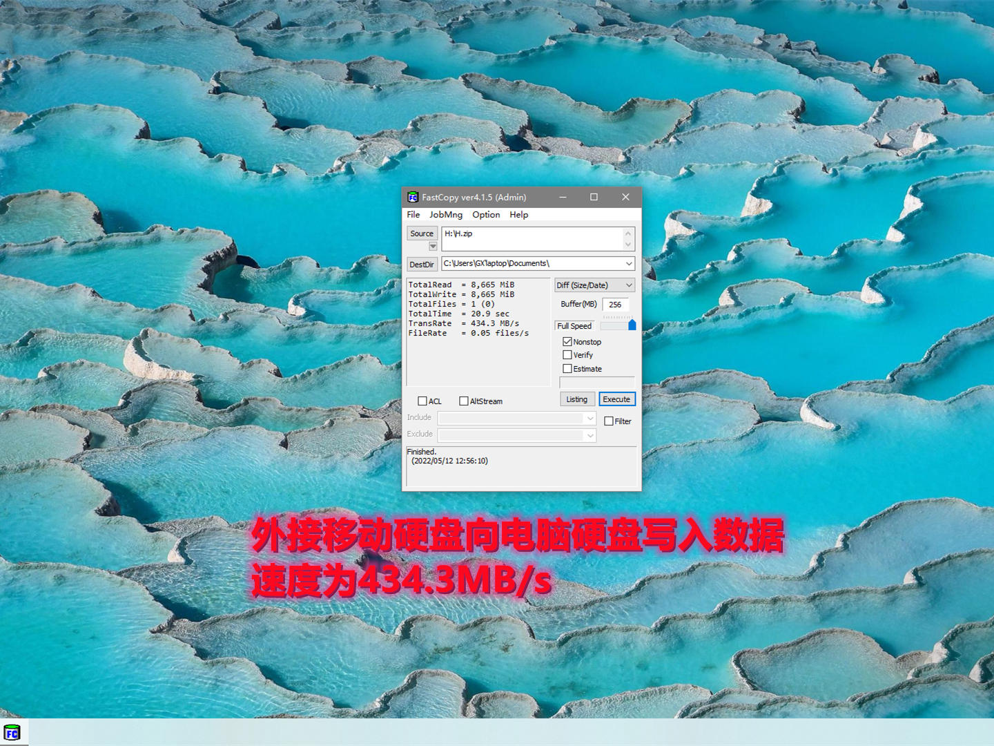Enable the Verify checkbox
The width and height of the screenshot is (994, 746).
pos(568,355)
